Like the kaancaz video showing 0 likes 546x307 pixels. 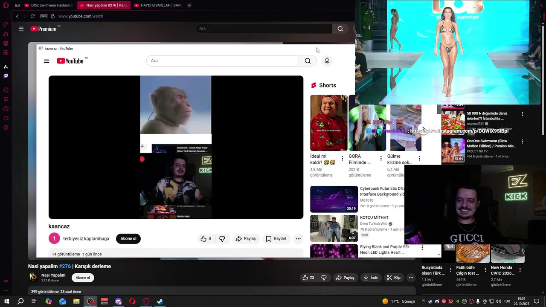tap(206, 239)
